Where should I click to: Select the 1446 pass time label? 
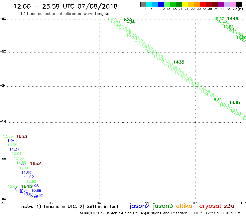tap(232, 19)
